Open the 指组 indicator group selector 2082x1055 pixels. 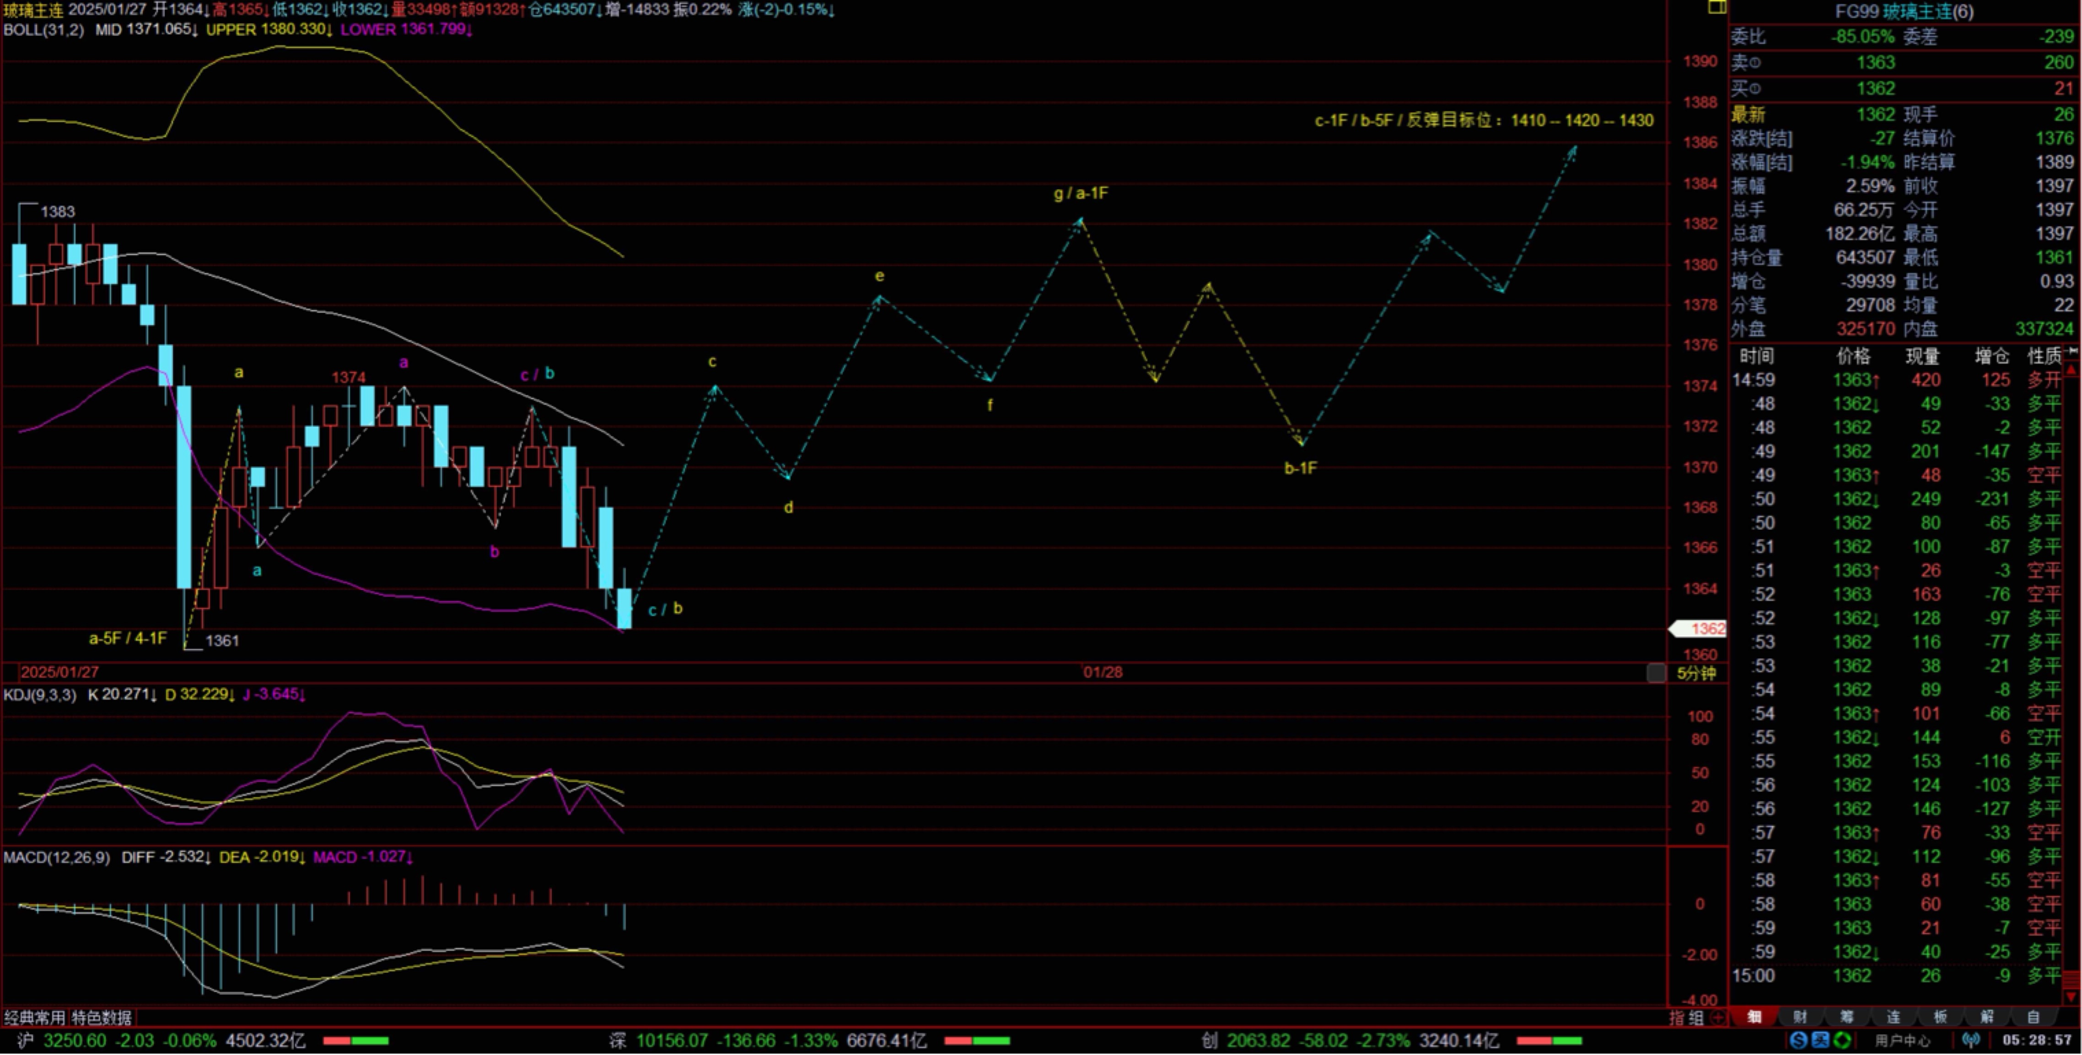pyautogui.click(x=1687, y=1018)
